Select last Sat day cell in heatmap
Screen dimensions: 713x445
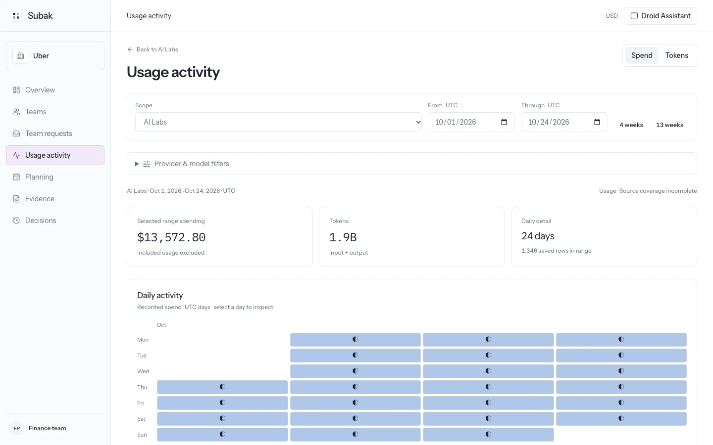tap(621, 419)
